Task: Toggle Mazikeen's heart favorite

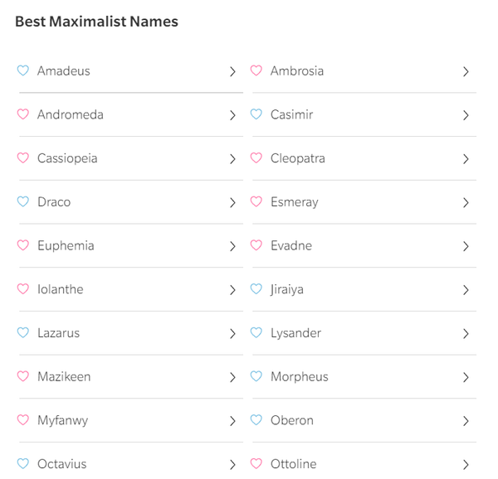Action: coord(23,377)
